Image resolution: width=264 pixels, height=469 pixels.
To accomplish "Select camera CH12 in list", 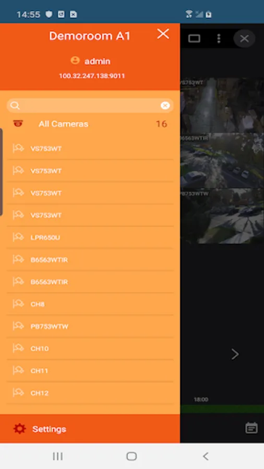I will click(x=90, y=393).
